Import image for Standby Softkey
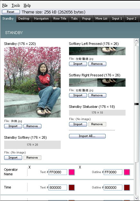The width and height of the screenshot is (140, 201). click(x=13, y=158)
